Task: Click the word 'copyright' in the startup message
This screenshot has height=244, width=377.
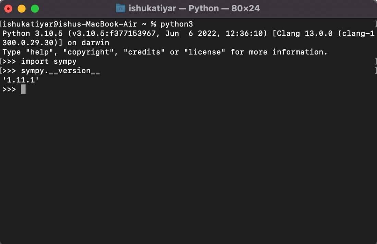Action: coord(88,52)
